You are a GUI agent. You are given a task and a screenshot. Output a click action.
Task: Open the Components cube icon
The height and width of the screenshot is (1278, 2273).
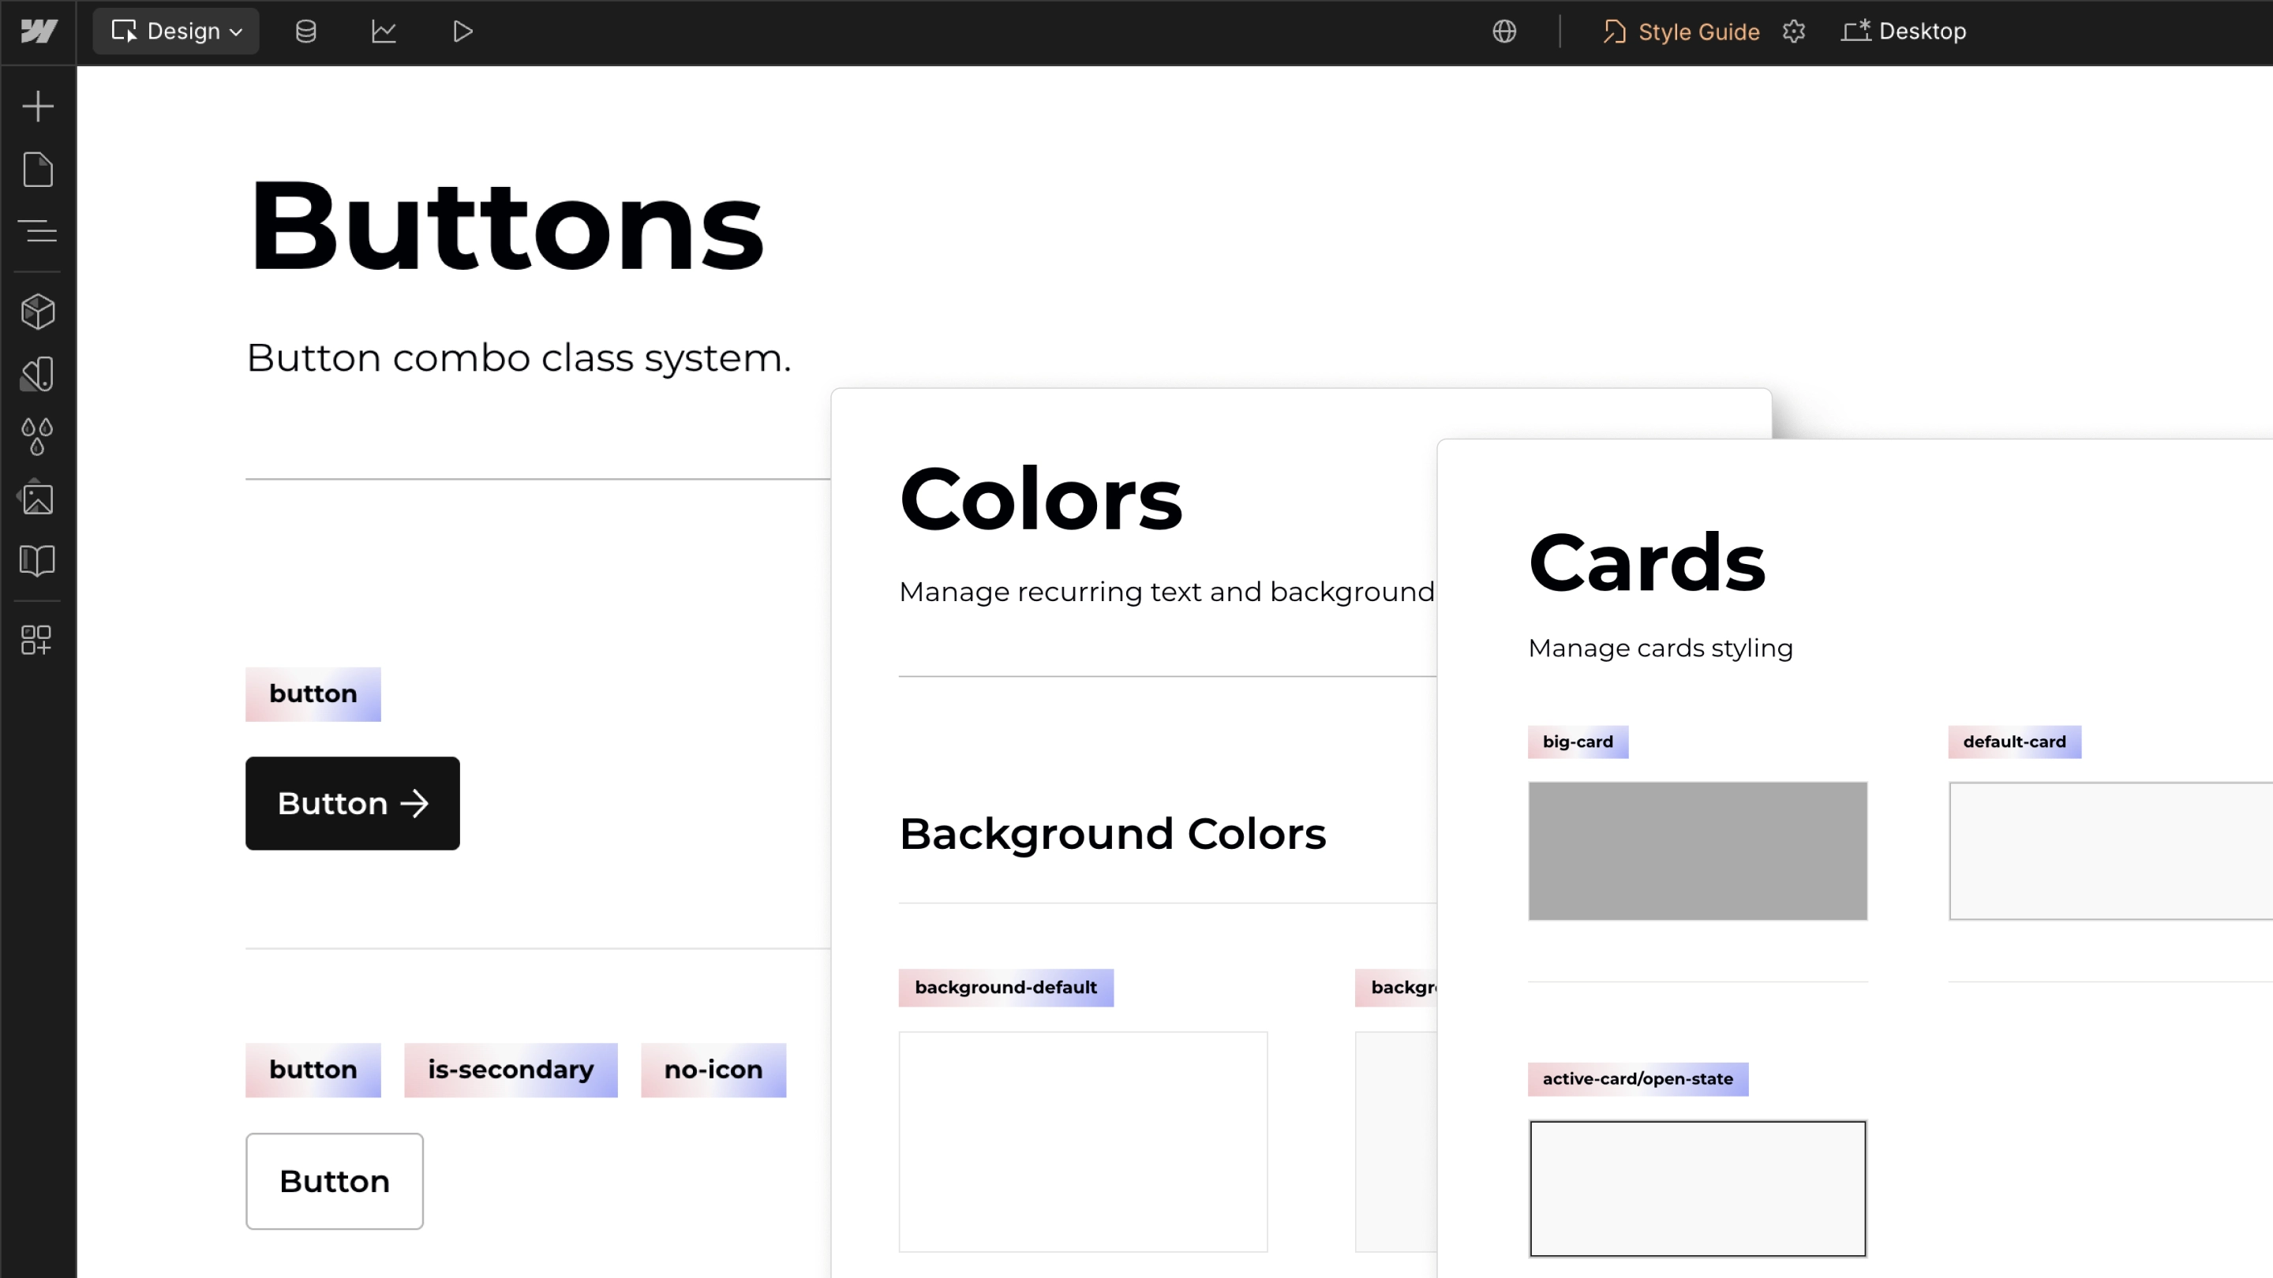click(x=38, y=312)
